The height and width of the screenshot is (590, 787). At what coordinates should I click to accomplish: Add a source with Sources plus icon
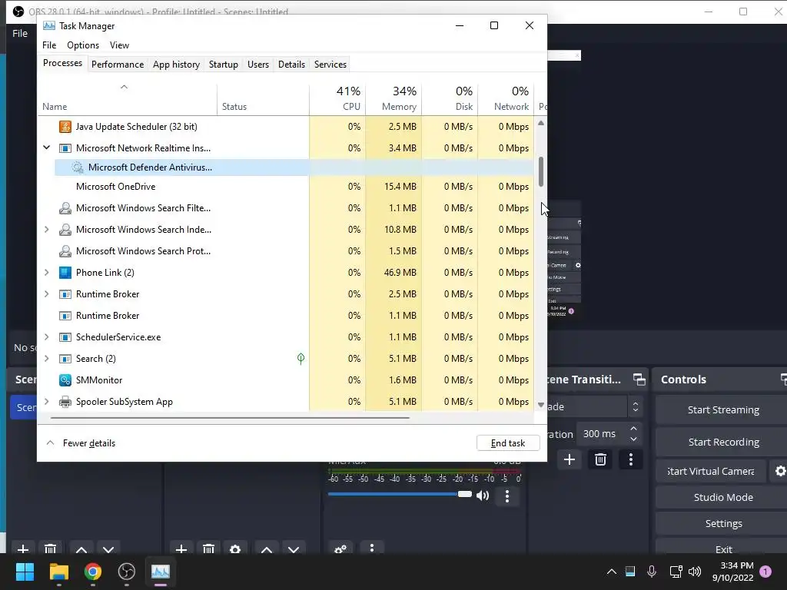181,549
